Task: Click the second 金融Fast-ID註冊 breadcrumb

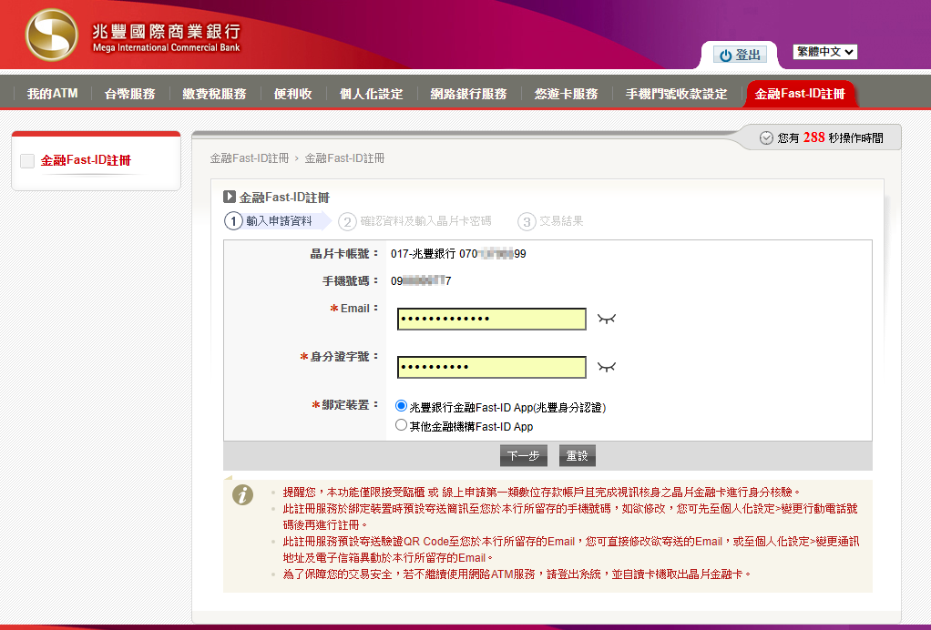Action: point(344,158)
